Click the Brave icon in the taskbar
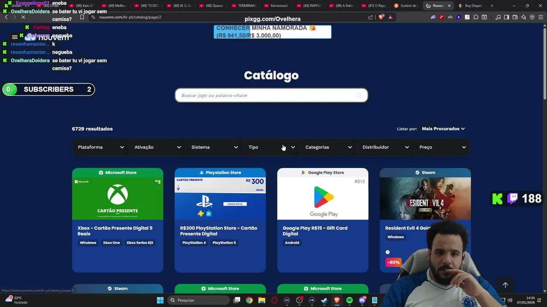This screenshot has width=547, height=307. pyautogui.click(x=337, y=300)
